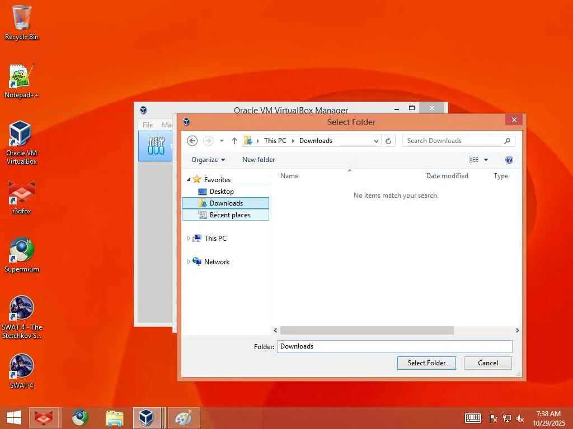Select Downloads in the navigation pane
The height and width of the screenshot is (429, 573).
[226, 203]
